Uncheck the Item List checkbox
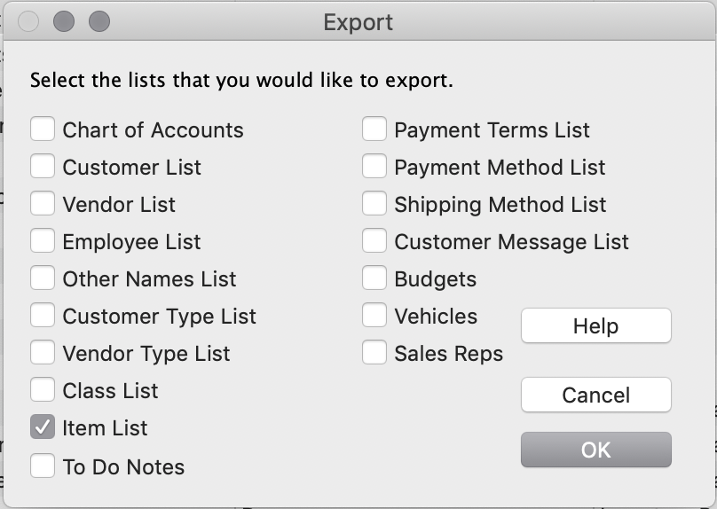Image resolution: width=717 pixels, height=509 pixels. pyautogui.click(x=43, y=427)
